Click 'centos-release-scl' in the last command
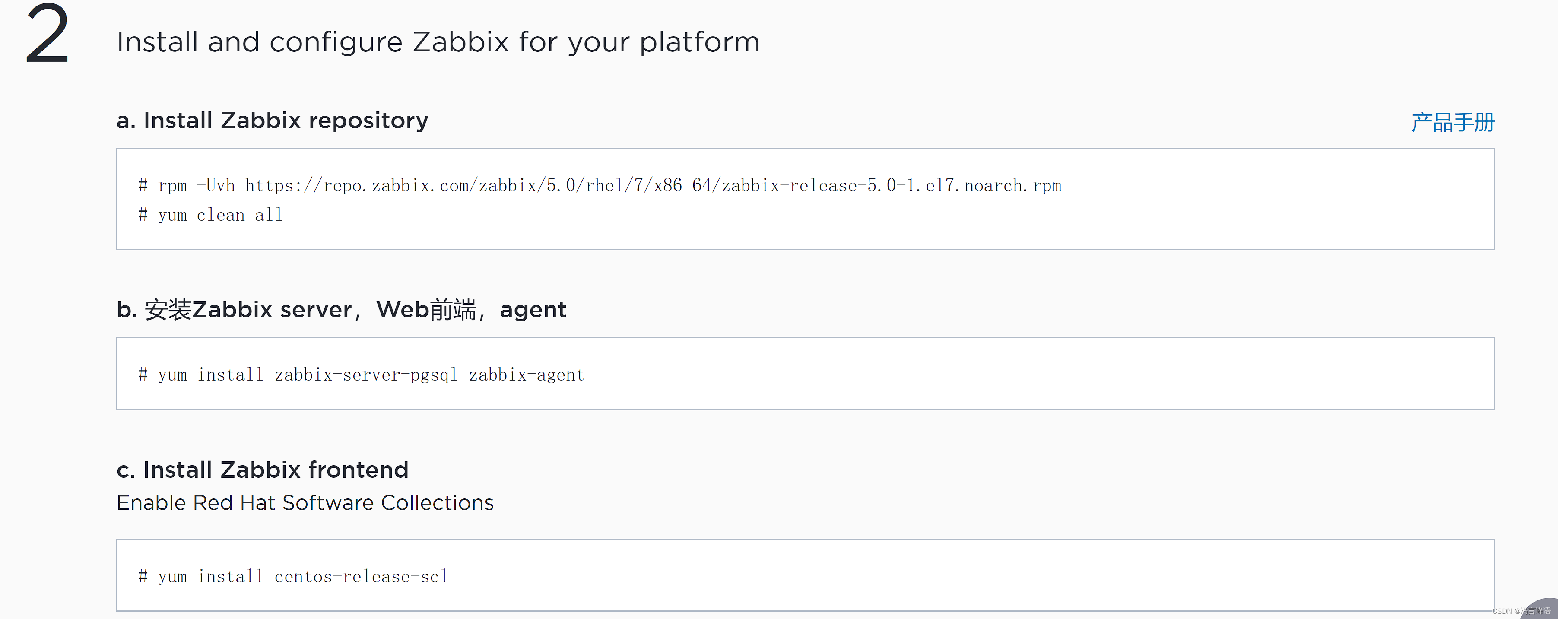 (x=361, y=577)
